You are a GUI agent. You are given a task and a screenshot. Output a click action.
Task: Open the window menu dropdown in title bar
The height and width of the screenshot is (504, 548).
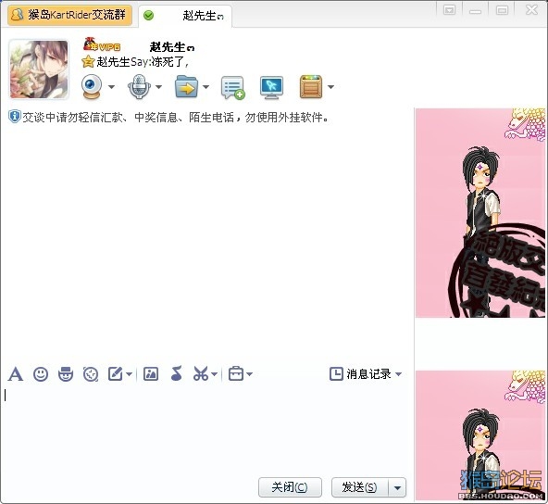pos(449,10)
